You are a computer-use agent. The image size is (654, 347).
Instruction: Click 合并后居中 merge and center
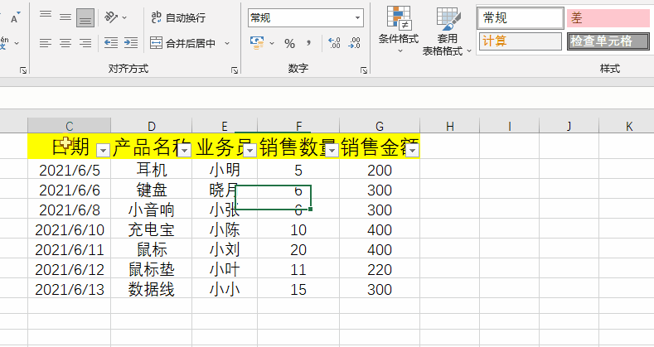182,43
